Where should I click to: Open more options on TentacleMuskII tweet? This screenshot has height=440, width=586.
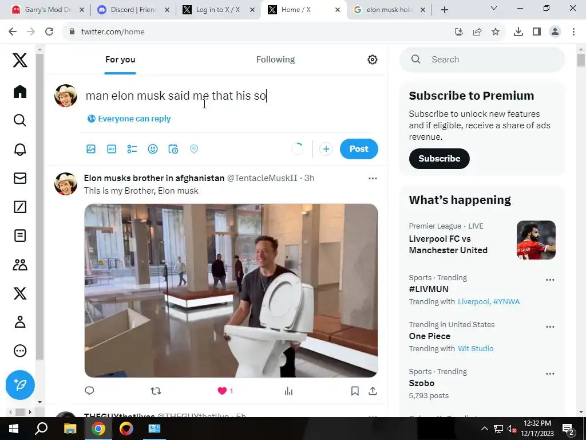click(372, 179)
